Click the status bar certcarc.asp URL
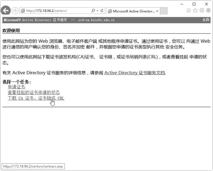The image size is (213, 171). pyautogui.click(x=33, y=166)
